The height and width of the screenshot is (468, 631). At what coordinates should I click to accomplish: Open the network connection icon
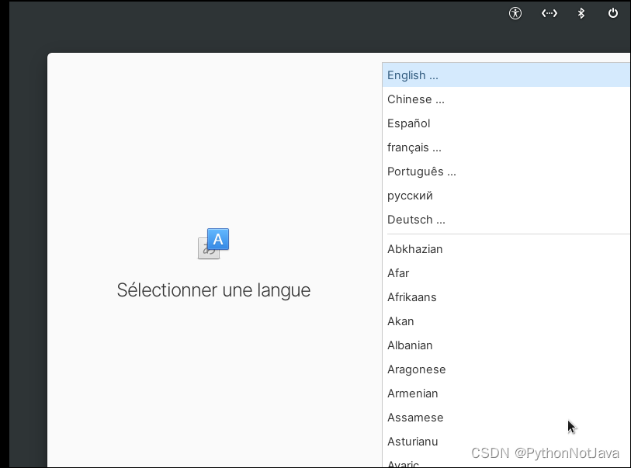tap(549, 13)
